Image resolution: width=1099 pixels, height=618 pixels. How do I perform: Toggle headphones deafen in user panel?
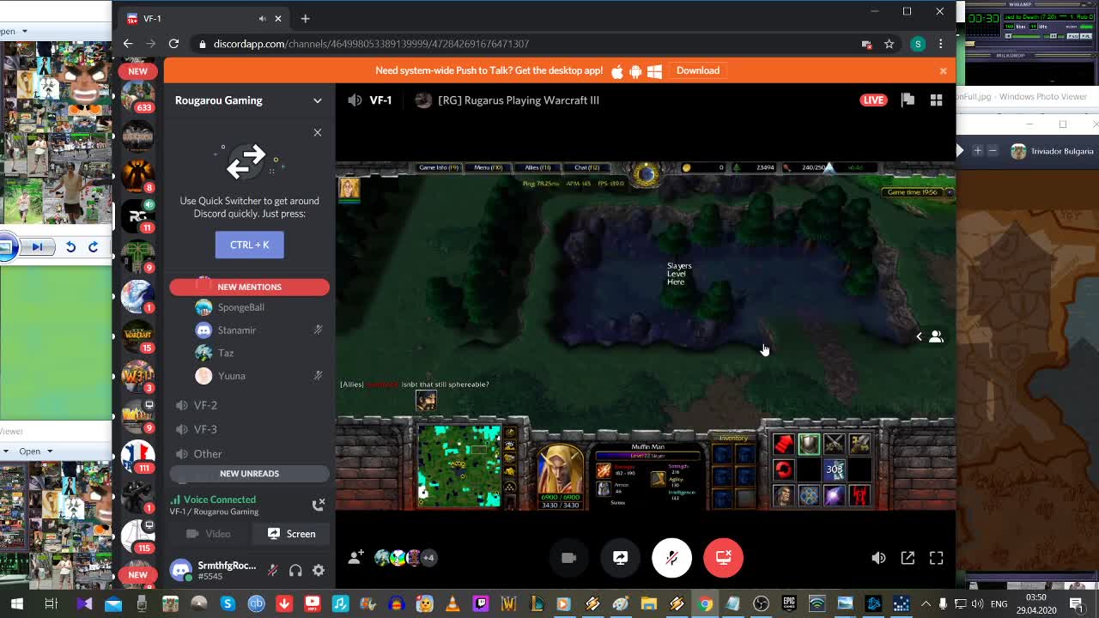[x=295, y=570]
